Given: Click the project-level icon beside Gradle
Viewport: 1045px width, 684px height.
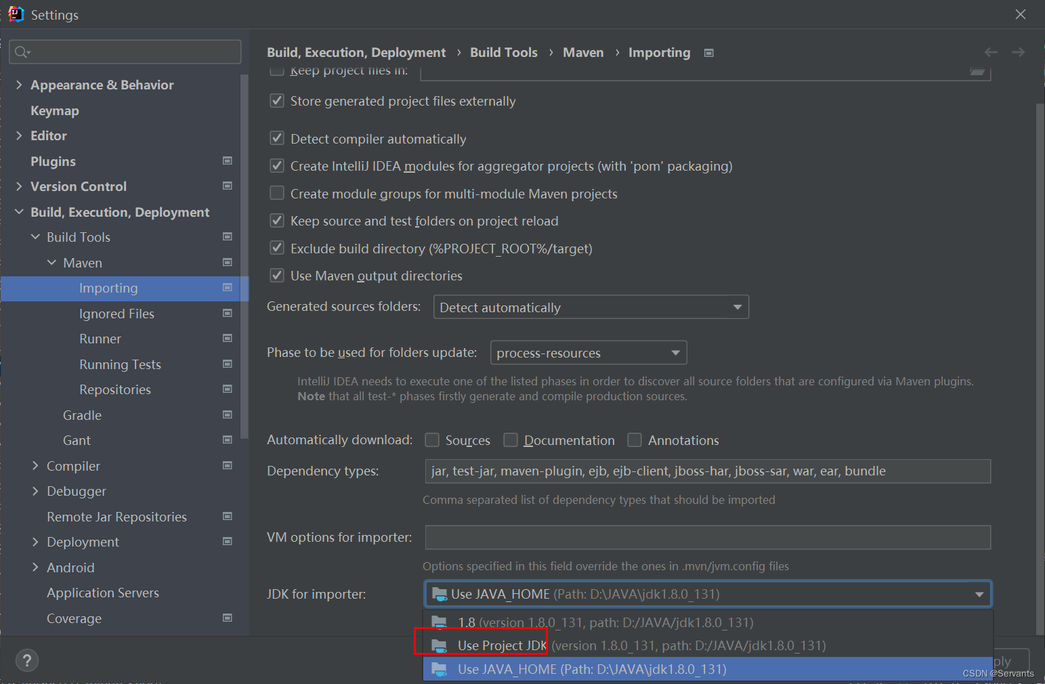Looking at the screenshot, I should click(x=228, y=414).
